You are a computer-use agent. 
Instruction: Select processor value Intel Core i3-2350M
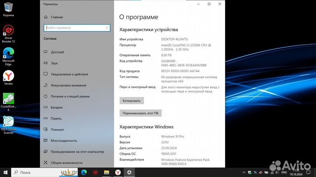tap(186, 47)
